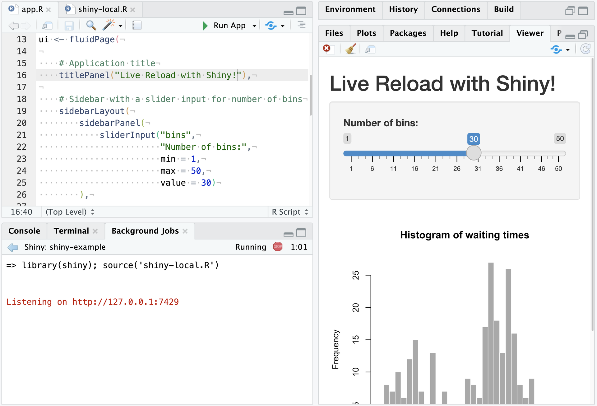
Task: Open the Run App options dropdown arrow
Action: tap(254, 26)
